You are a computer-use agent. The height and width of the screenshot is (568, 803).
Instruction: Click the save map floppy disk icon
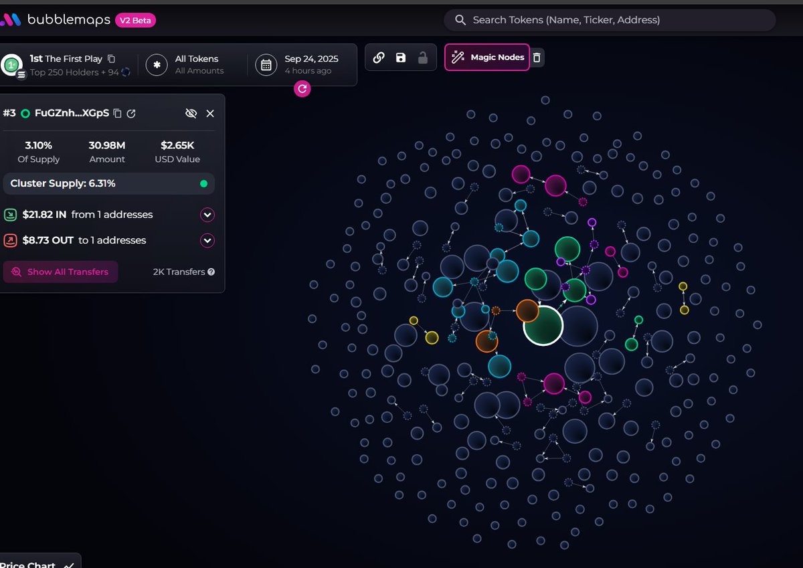coord(400,58)
